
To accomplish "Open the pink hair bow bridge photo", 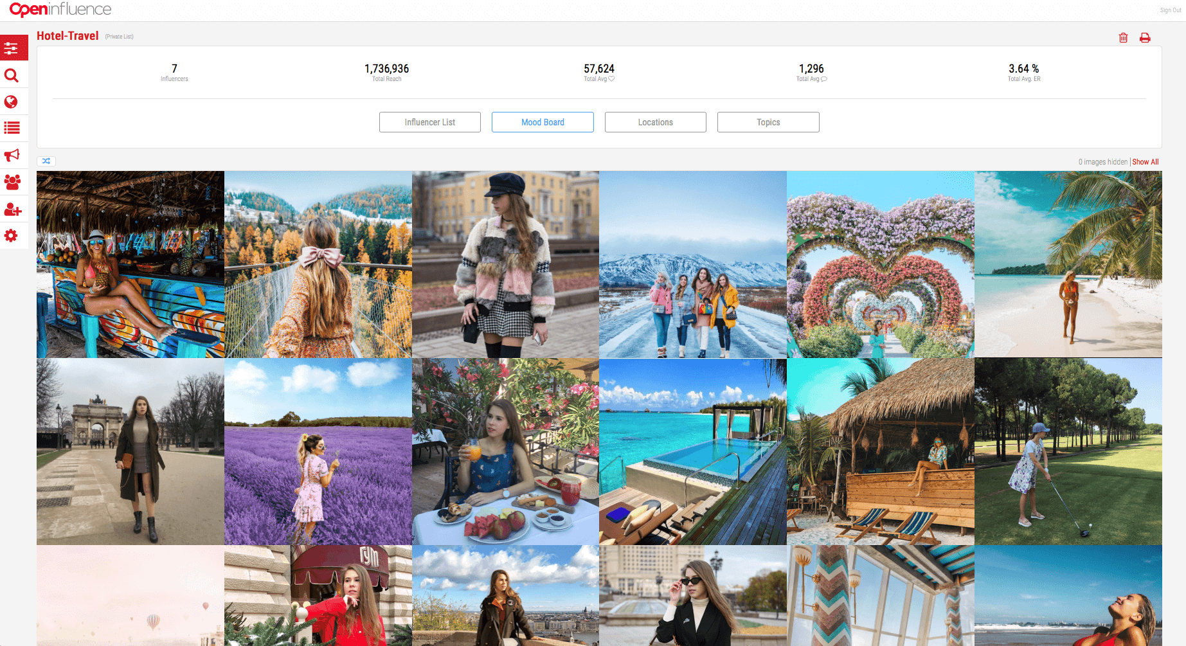I will click(x=318, y=264).
